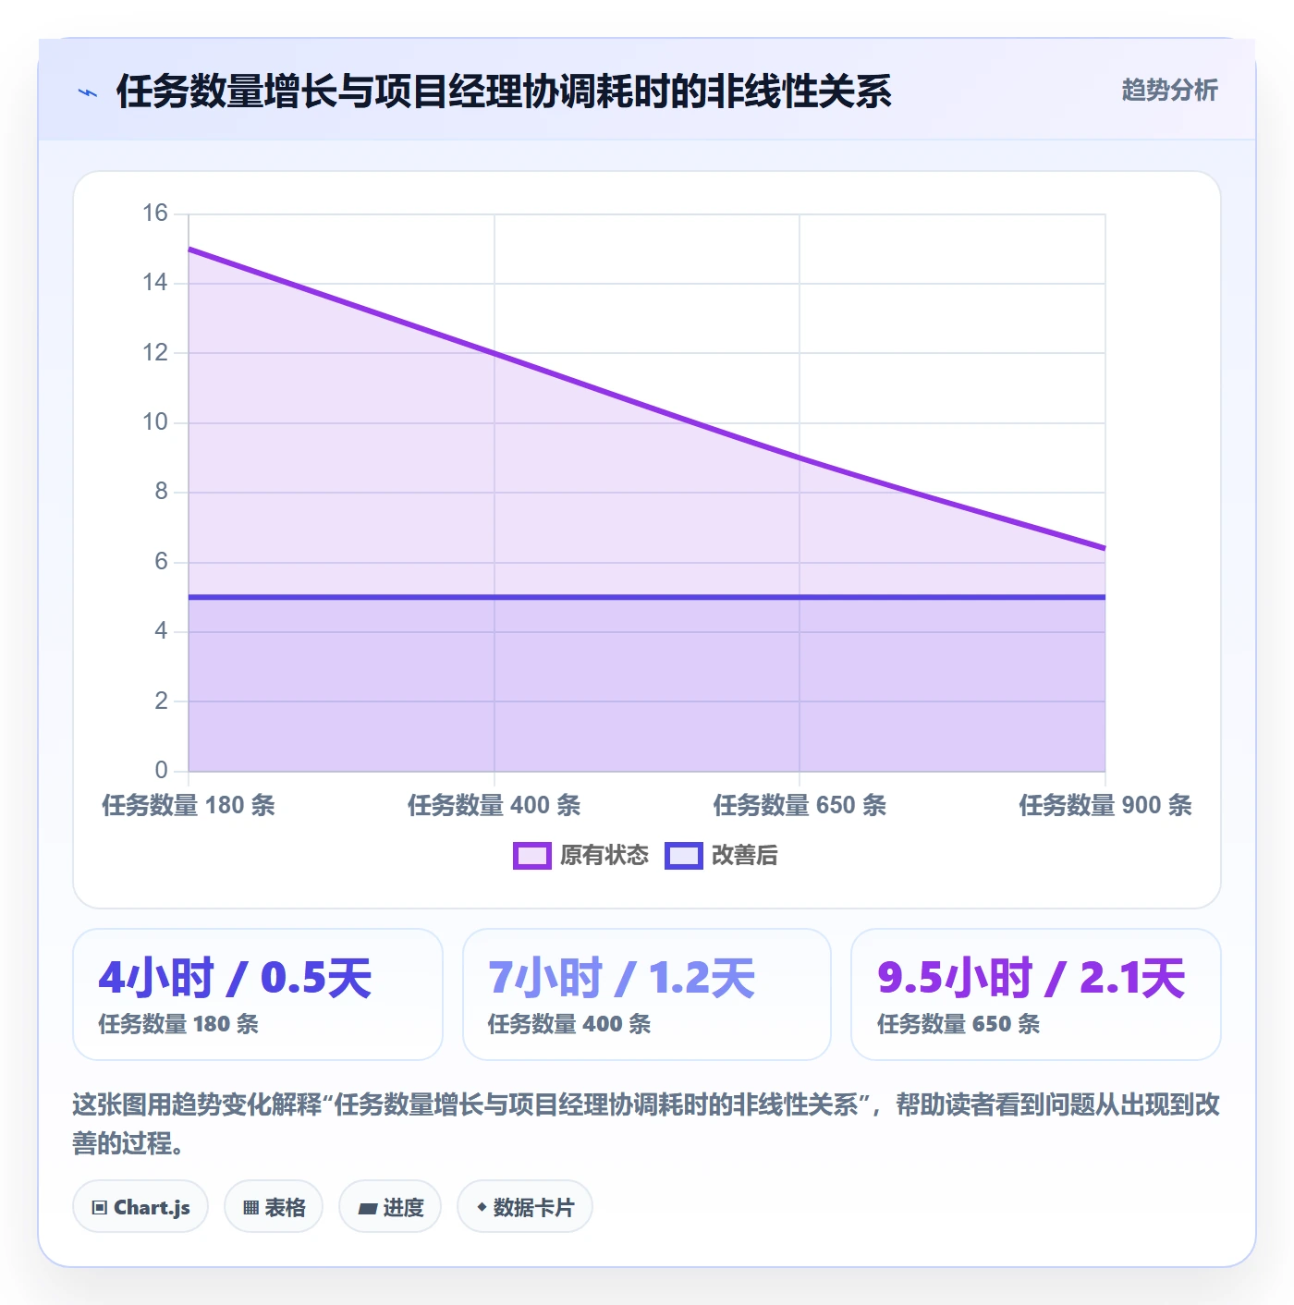Click the chart title 任务数量增长与项目经理协调耗时的非线性关系
Screen dimensions: 1294x1305
click(504, 91)
